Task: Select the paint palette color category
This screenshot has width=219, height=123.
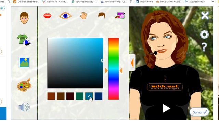Action: [x=24, y=85]
